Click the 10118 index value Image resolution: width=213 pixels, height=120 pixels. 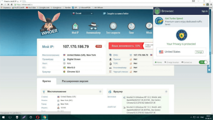coord(63,108)
